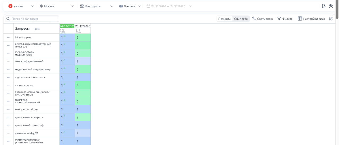Click the Сортировка sort arrows icon
Viewport: 339px width, 145px height.
[x=254, y=19]
